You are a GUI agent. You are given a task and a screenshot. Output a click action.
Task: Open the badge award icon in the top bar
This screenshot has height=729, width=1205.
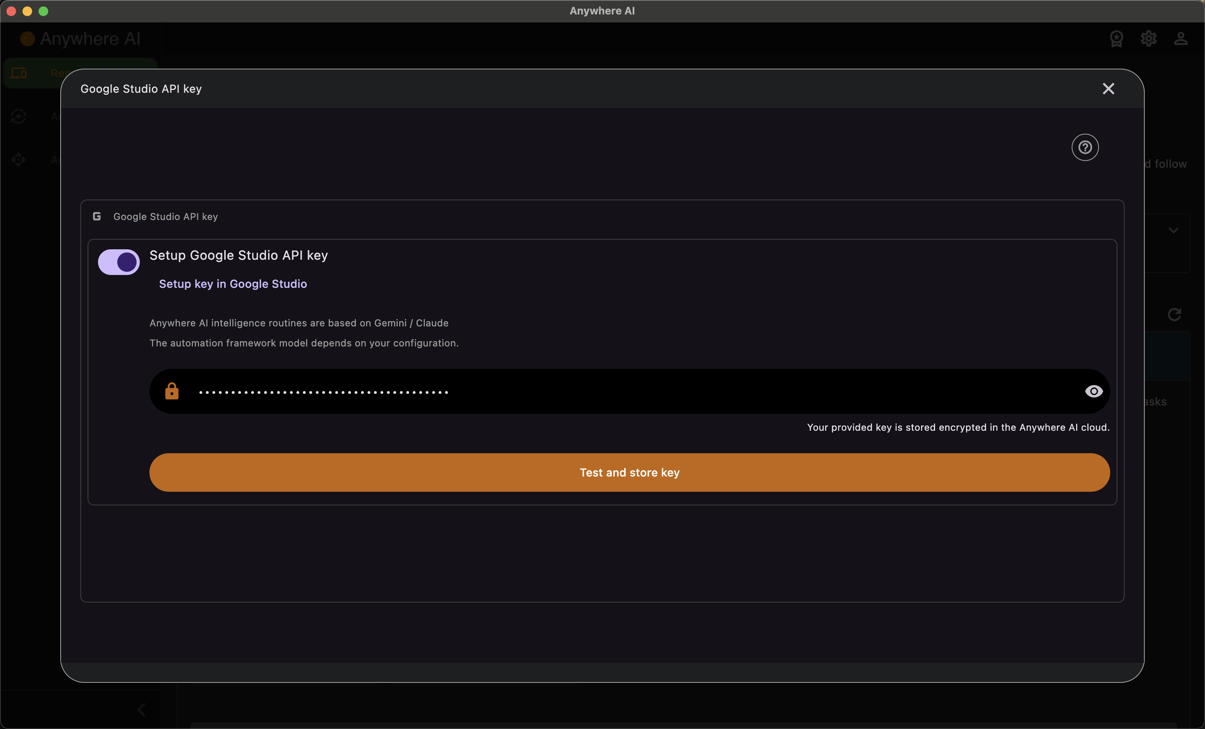(1117, 39)
